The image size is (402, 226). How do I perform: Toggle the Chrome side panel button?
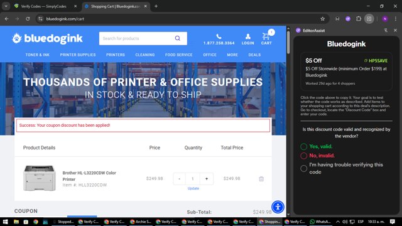(x=369, y=19)
